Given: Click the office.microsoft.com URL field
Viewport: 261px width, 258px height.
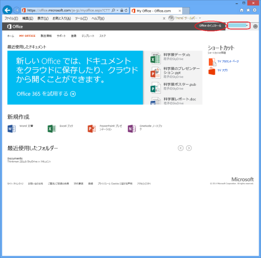Looking at the screenshot, I should 69,10.
